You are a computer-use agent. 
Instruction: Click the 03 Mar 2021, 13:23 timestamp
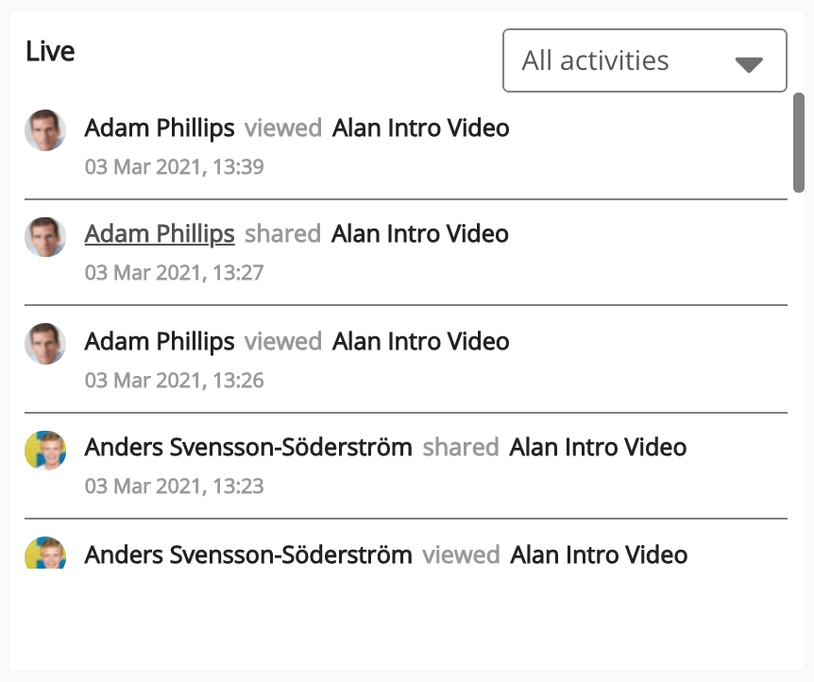pos(174,486)
